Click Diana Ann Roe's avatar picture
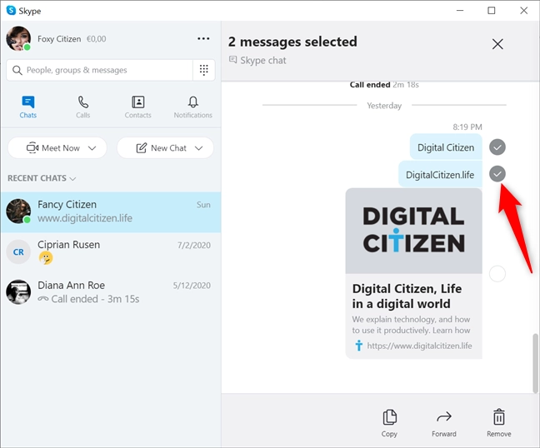 click(18, 291)
